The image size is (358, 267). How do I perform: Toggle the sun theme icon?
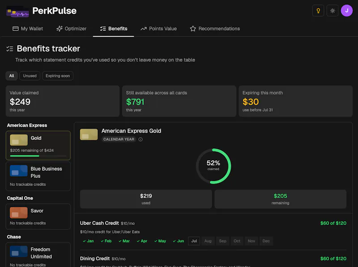tap(332, 10)
